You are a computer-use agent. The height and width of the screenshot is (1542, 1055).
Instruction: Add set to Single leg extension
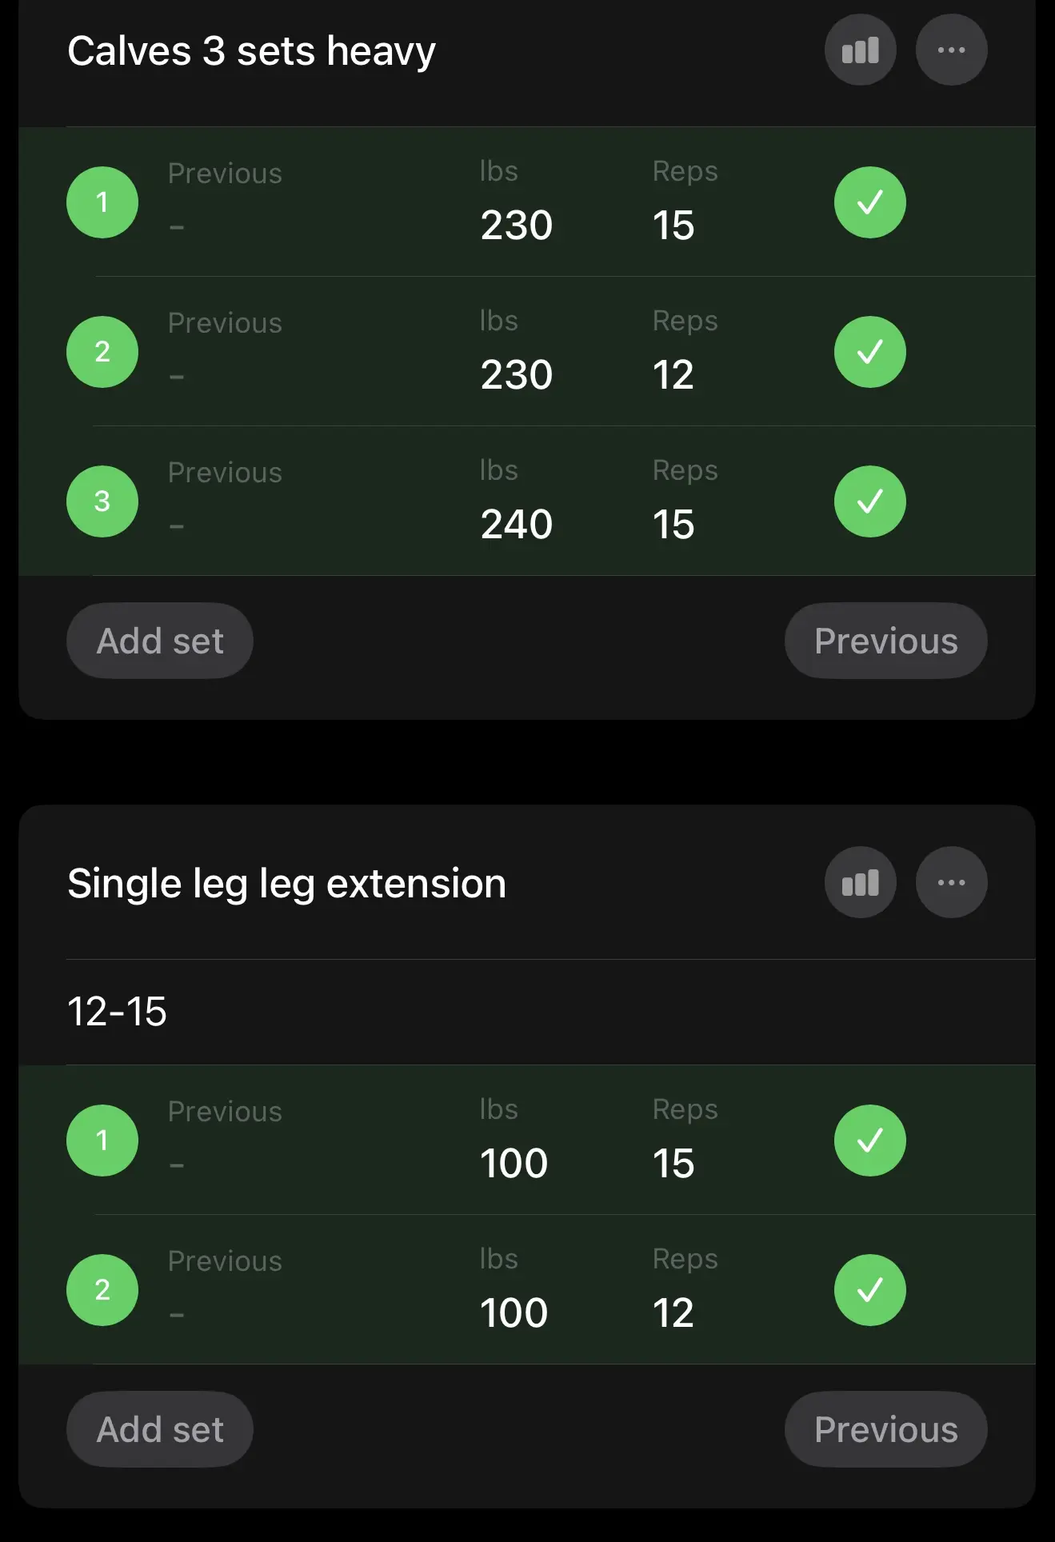coord(160,1430)
